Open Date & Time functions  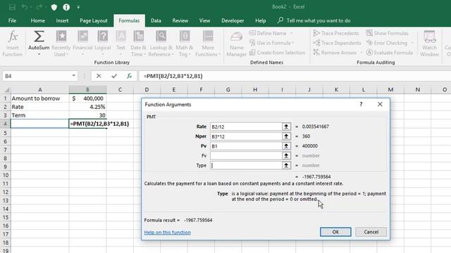pyautogui.click(x=138, y=44)
